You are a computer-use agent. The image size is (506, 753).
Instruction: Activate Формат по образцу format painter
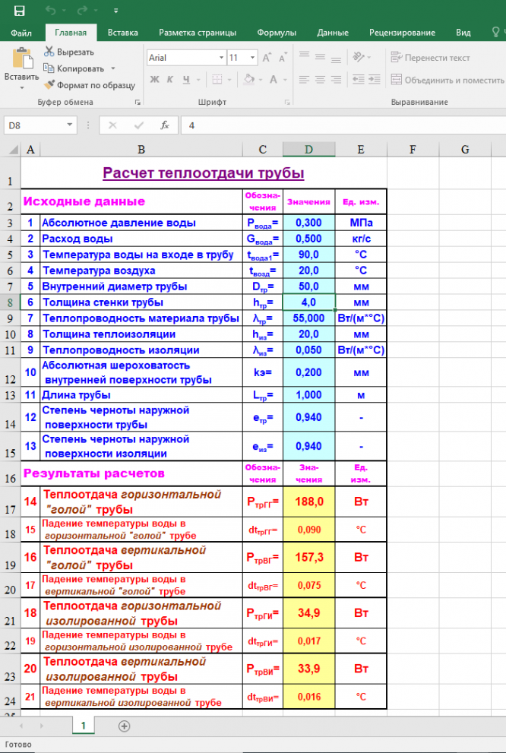click(90, 85)
